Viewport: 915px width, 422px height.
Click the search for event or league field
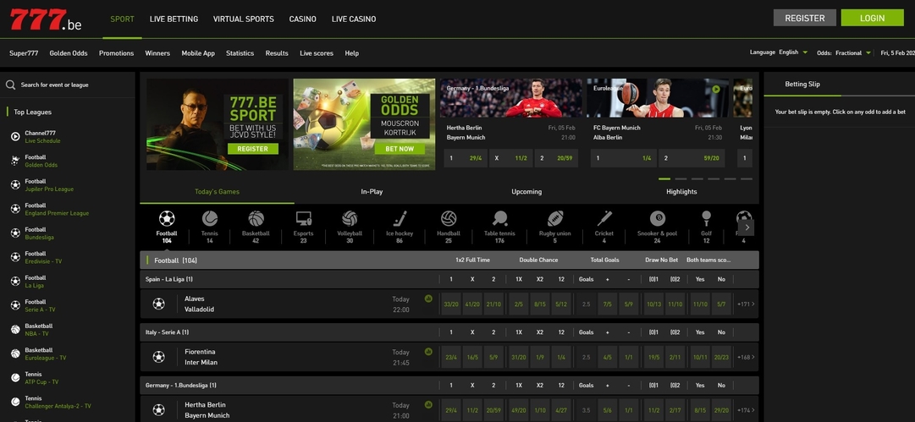click(69, 85)
